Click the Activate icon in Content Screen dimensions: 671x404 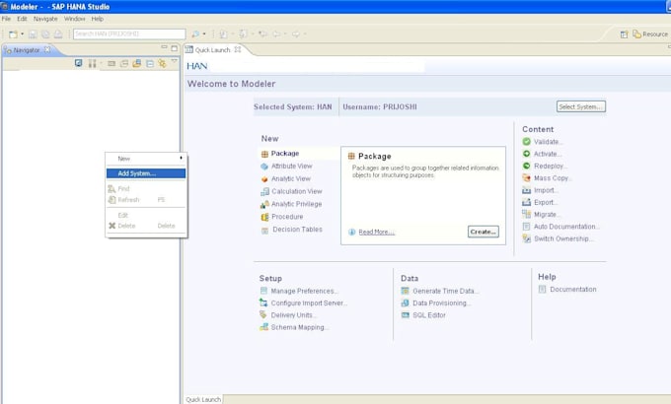[526, 154]
